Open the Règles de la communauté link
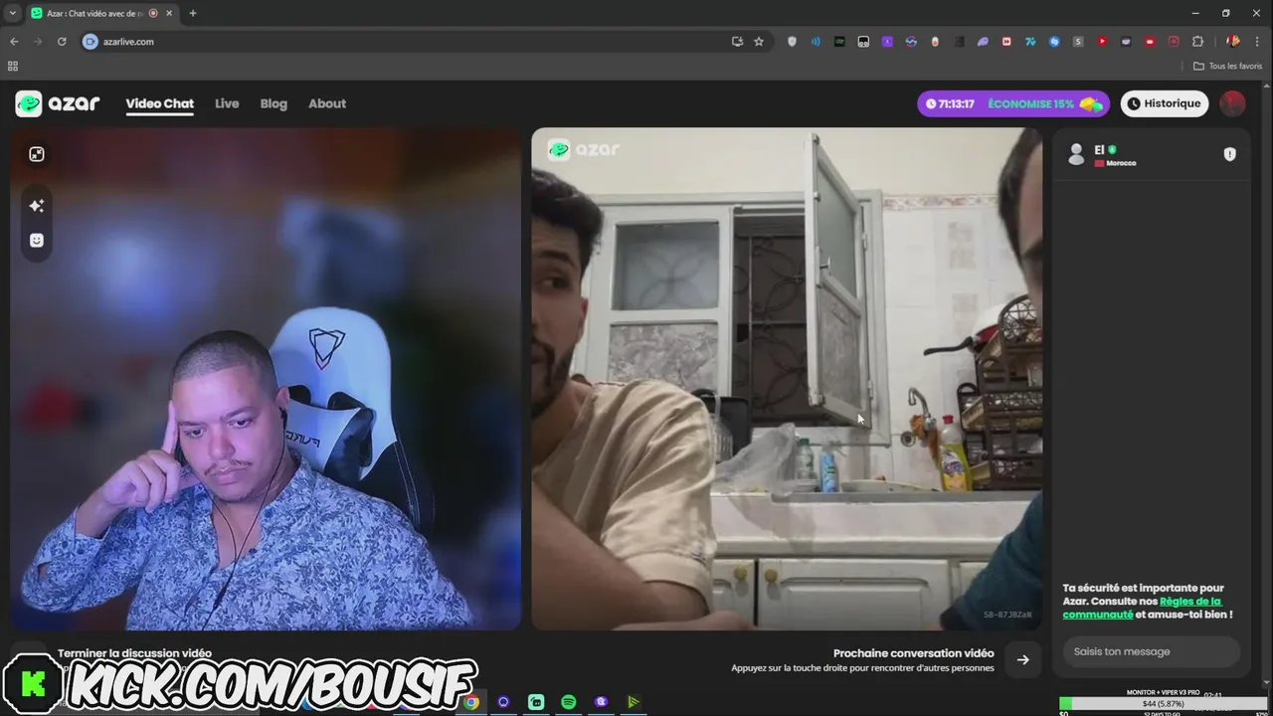The height and width of the screenshot is (716, 1273). [x=1142, y=608]
